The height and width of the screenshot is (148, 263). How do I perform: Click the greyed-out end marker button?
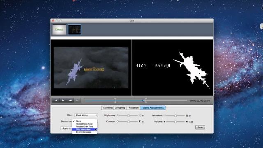point(77,100)
